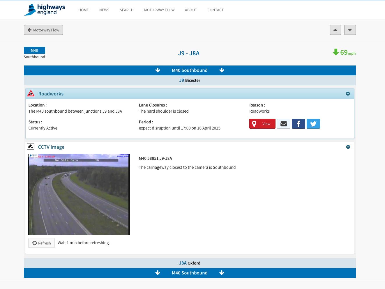
Task: Click left down arrow in bottom M40 Southbound bar
Action: point(158,273)
